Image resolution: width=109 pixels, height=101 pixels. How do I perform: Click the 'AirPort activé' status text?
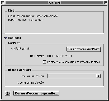tap(20, 49)
